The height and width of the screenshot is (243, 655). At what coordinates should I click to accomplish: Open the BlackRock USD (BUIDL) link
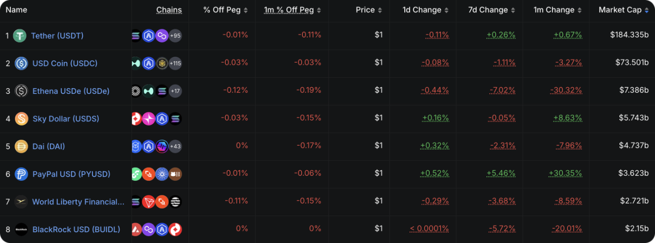[76, 229]
